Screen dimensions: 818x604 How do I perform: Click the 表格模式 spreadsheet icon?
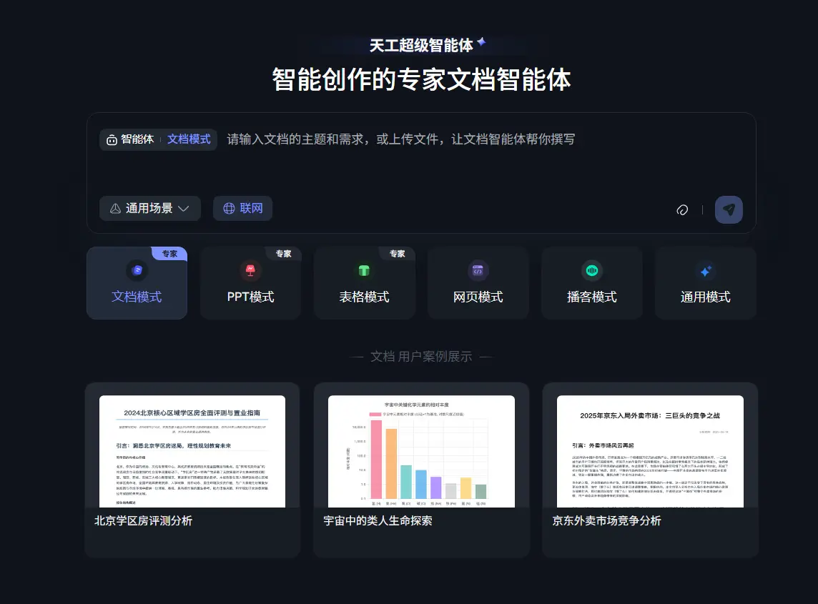[x=365, y=270]
